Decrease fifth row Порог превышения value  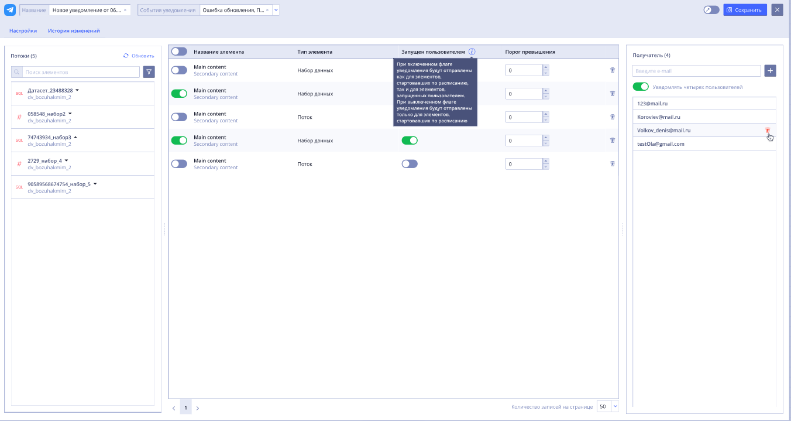[x=546, y=167]
